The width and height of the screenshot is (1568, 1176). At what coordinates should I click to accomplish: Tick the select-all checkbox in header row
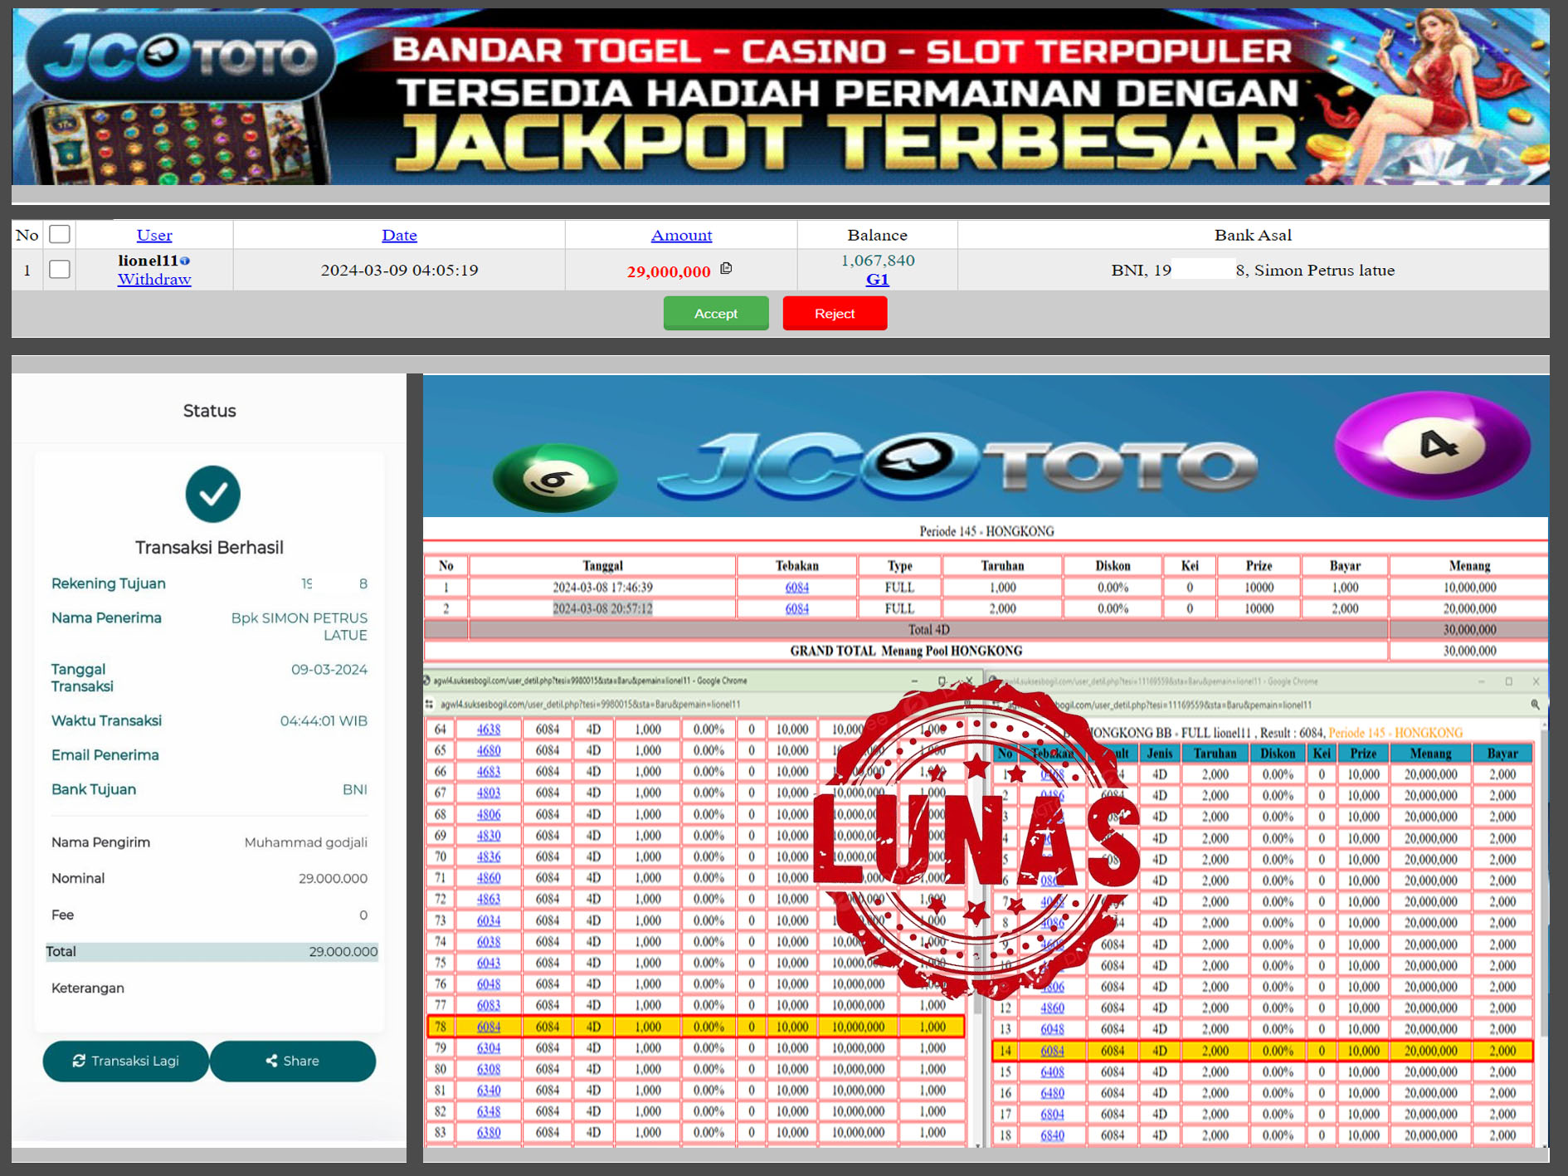(x=60, y=234)
